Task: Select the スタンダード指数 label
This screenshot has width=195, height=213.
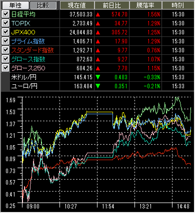Action: click(32, 50)
